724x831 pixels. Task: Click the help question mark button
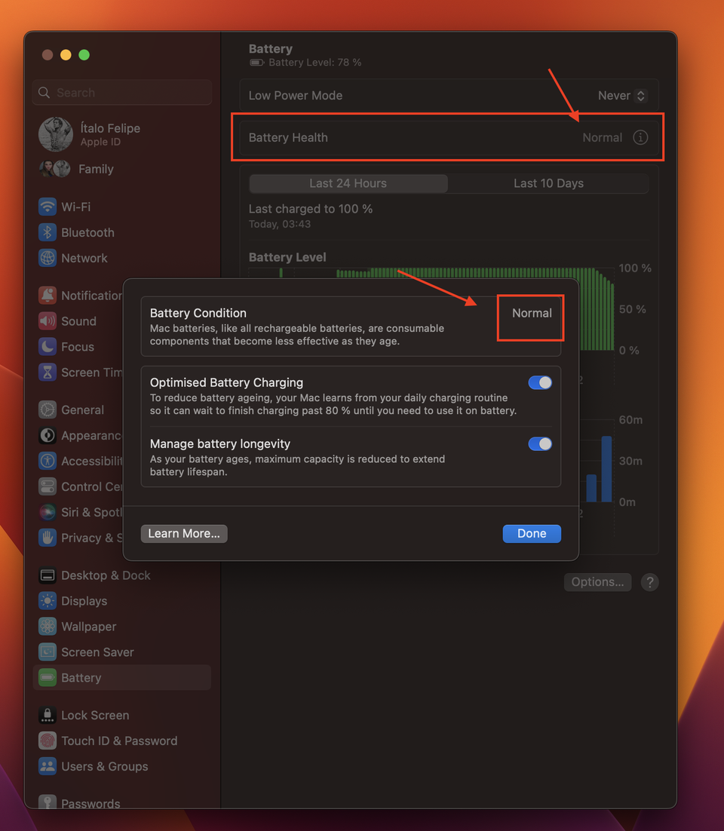(x=650, y=582)
